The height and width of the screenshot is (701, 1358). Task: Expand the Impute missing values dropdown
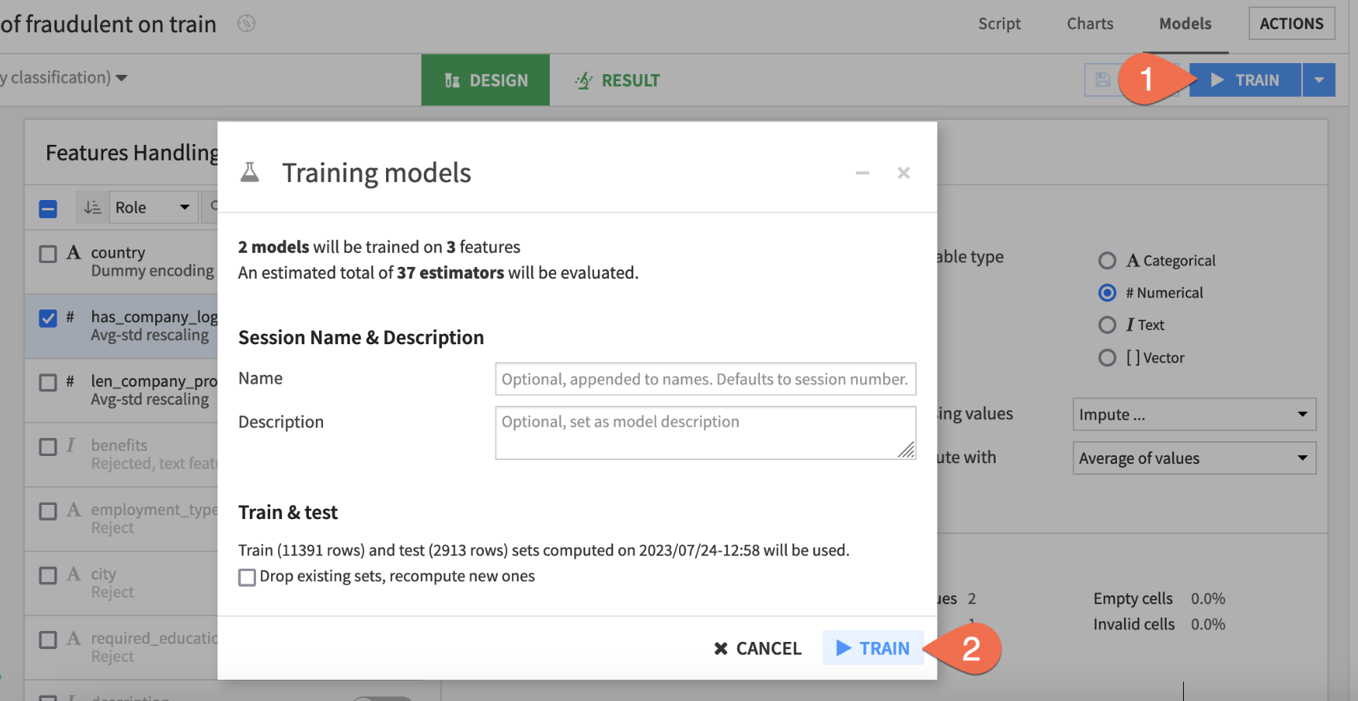click(1193, 414)
